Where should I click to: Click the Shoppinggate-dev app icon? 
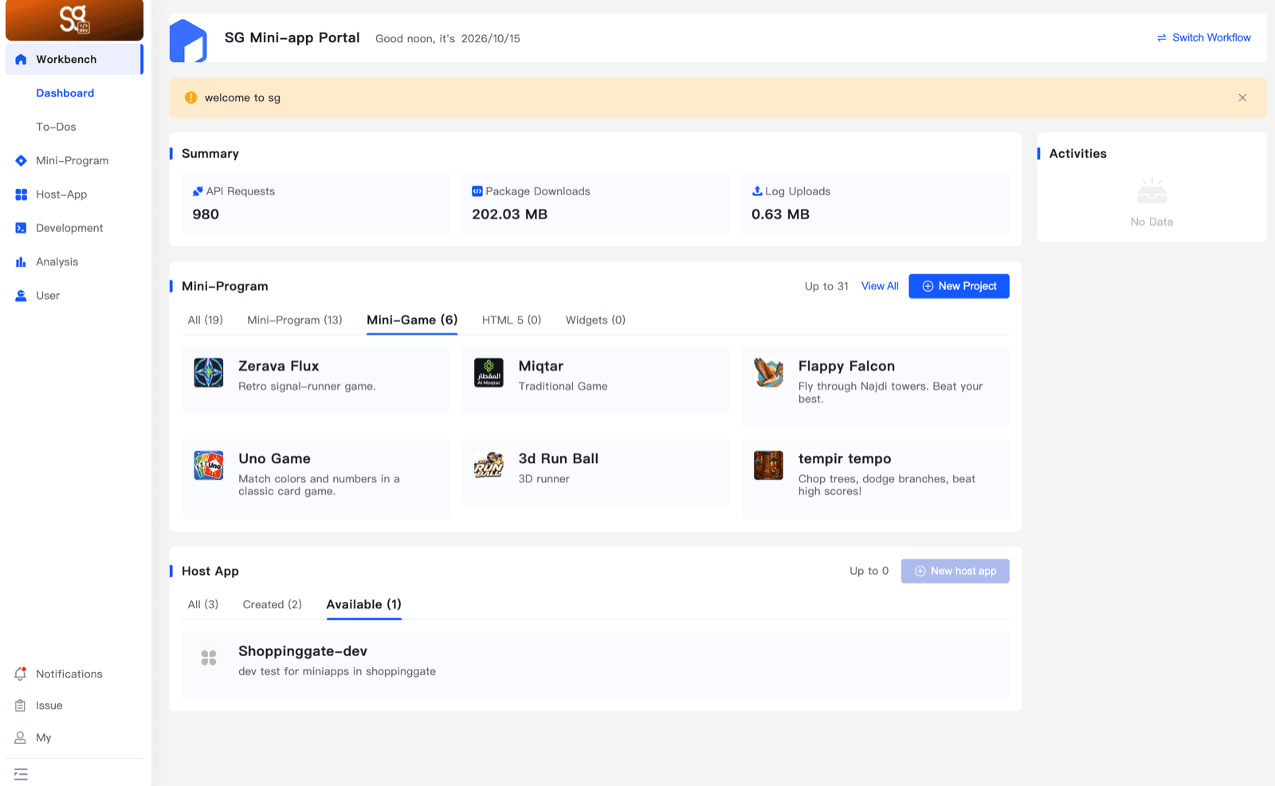coord(209,658)
